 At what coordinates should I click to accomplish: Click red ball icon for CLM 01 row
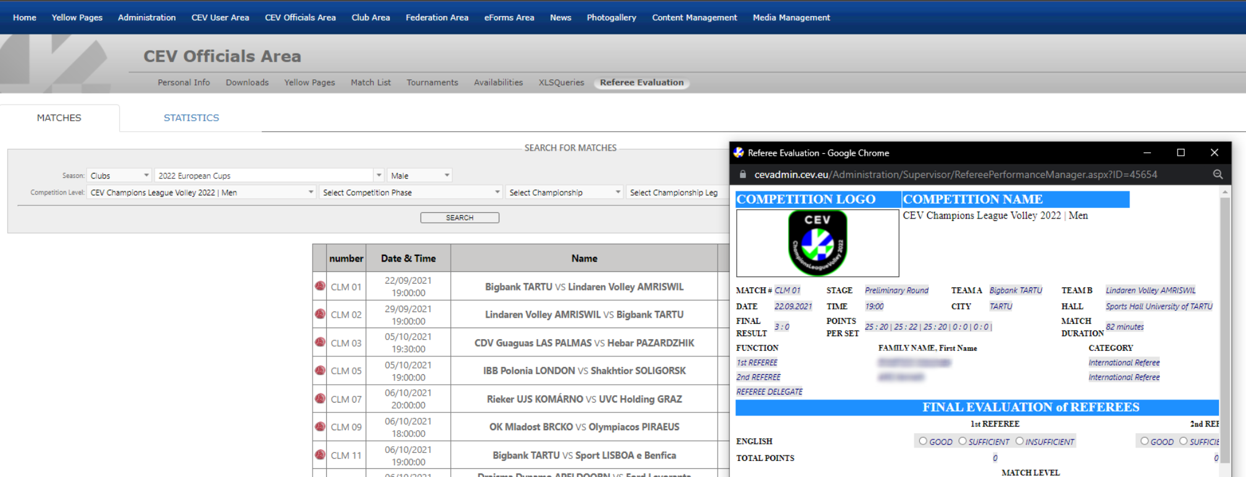coord(320,286)
